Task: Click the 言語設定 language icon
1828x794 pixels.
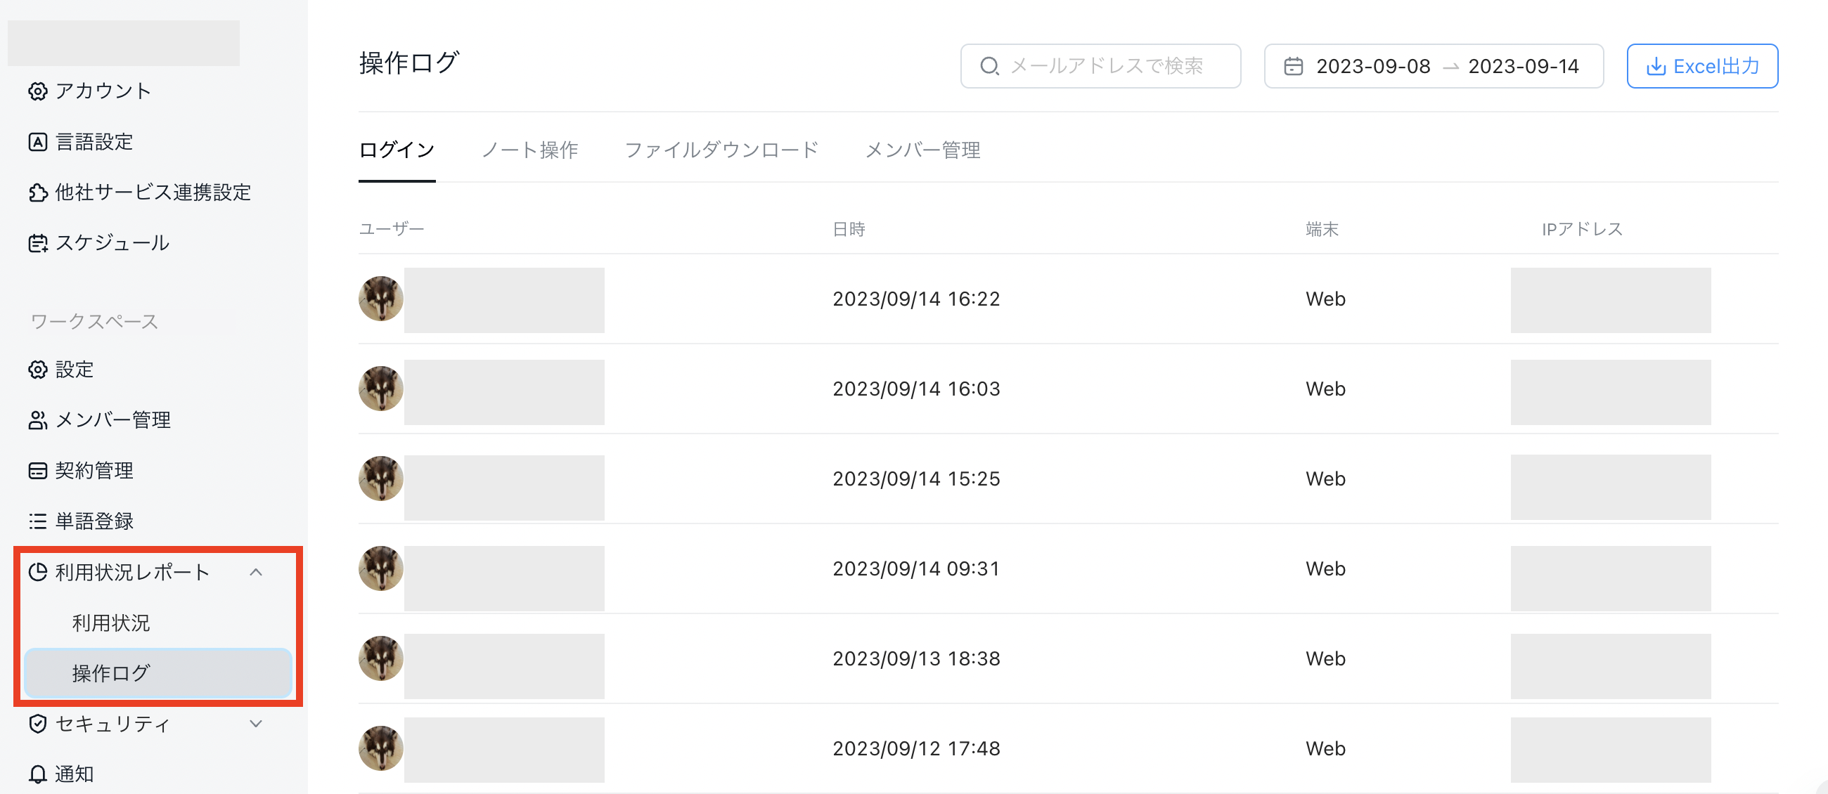Action: coord(37,142)
